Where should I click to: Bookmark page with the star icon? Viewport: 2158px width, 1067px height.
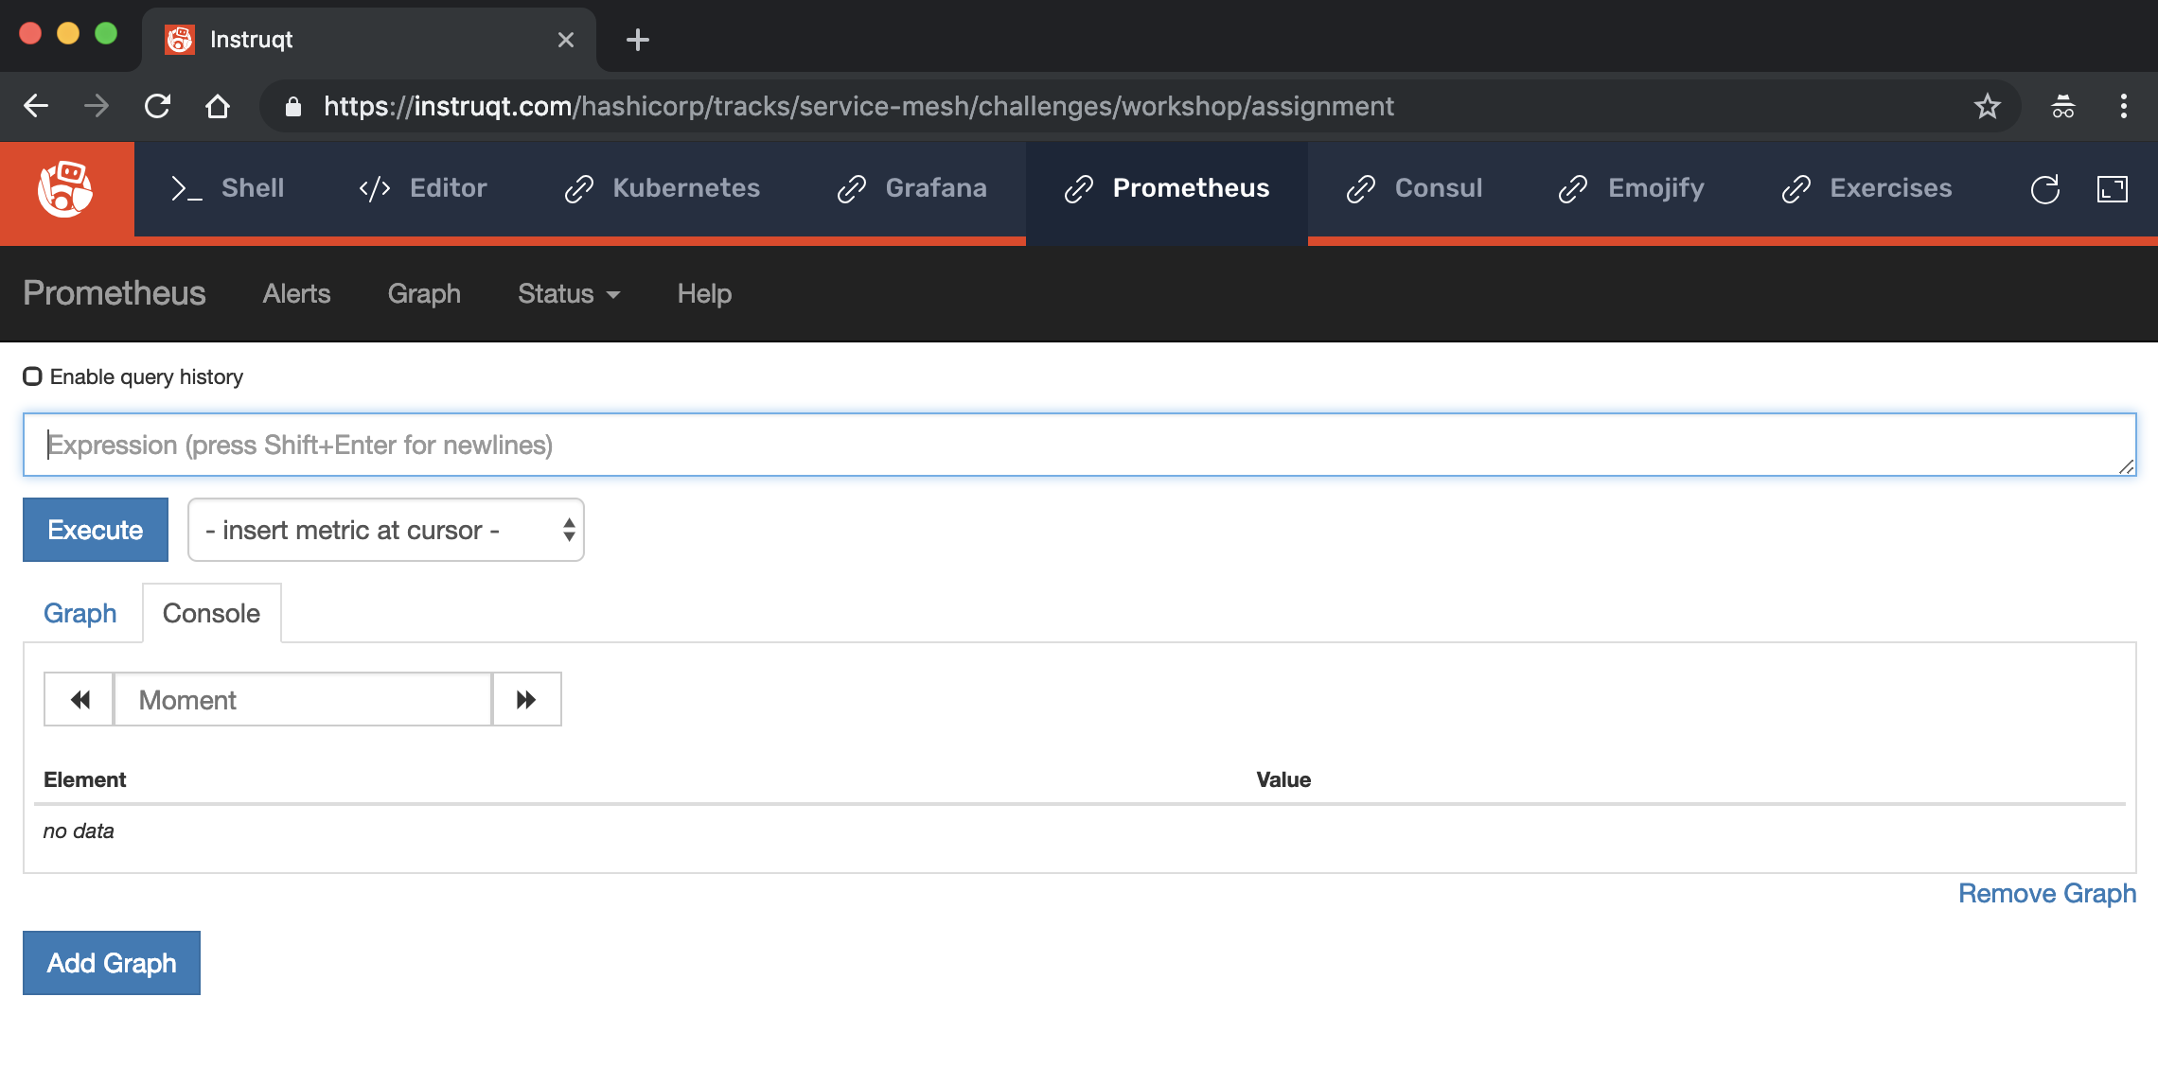[x=1988, y=106]
